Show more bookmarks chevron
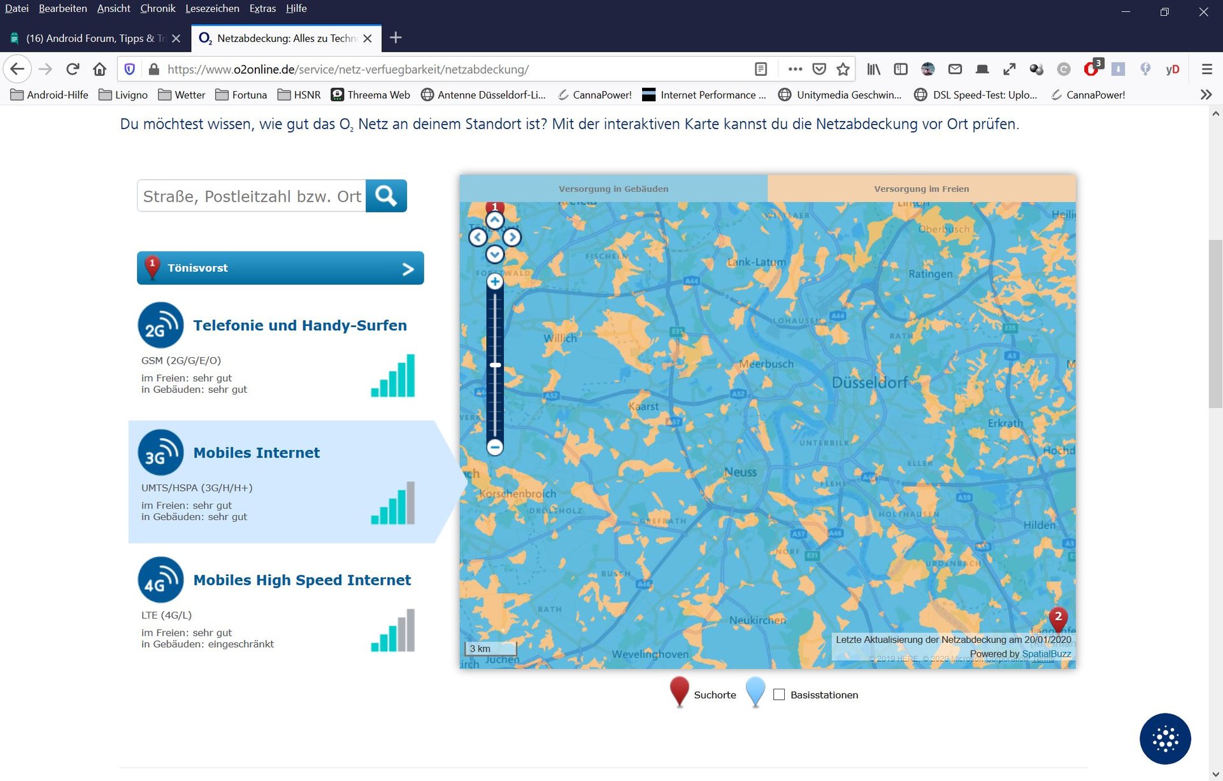Image resolution: width=1223 pixels, height=781 pixels. [x=1206, y=95]
